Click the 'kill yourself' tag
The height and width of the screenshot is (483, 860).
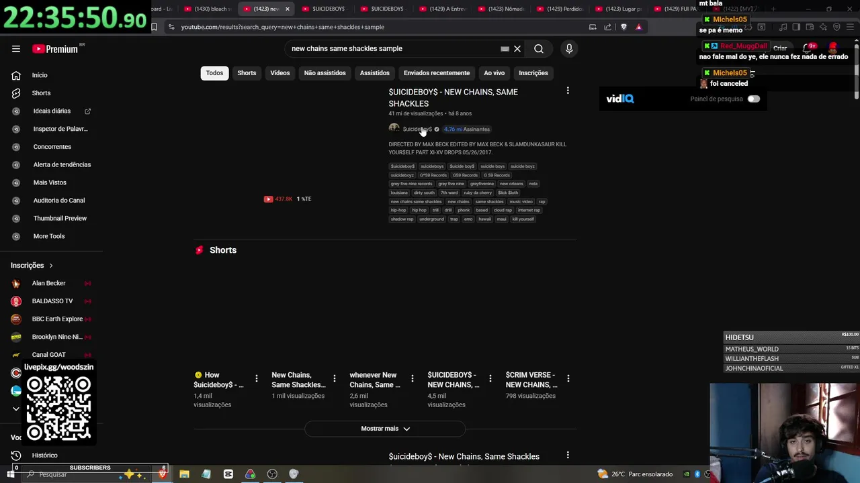pos(523,219)
